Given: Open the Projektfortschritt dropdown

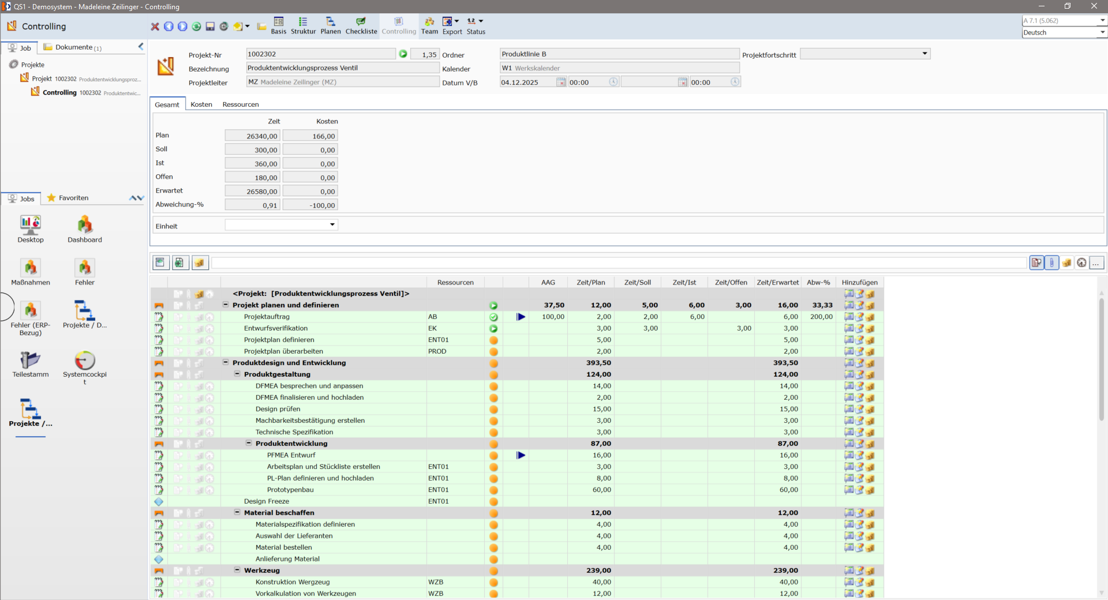Looking at the screenshot, I should click(865, 54).
